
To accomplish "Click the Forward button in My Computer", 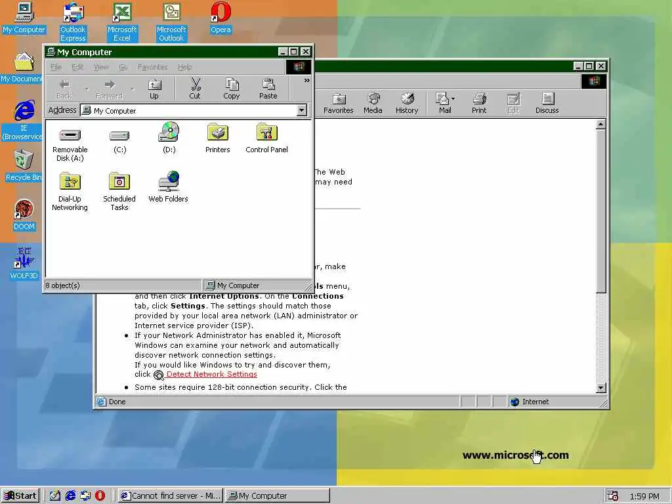I will coord(110,89).
